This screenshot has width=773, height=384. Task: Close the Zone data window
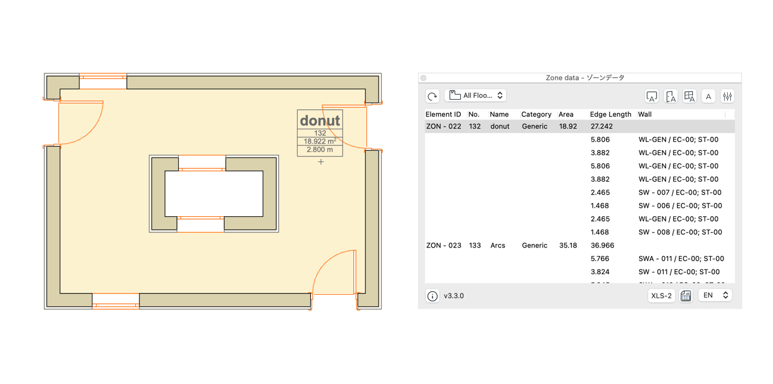click(x=423, y=78)
